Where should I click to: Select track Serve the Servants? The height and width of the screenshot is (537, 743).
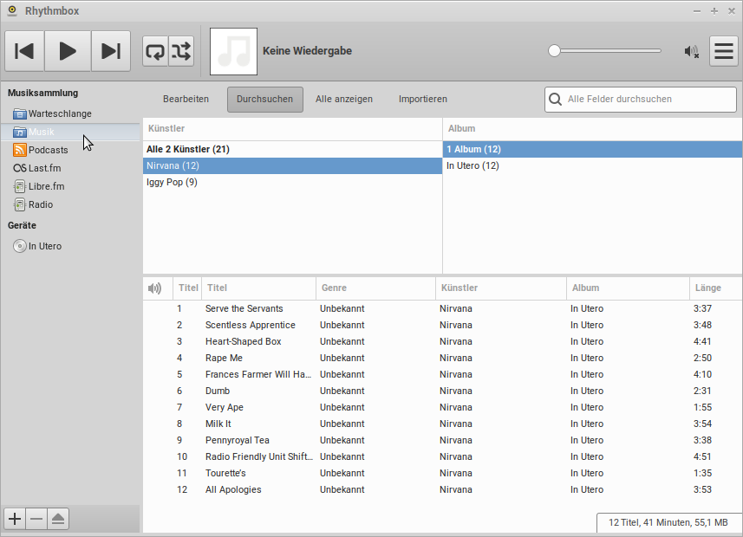pos(442,308)
